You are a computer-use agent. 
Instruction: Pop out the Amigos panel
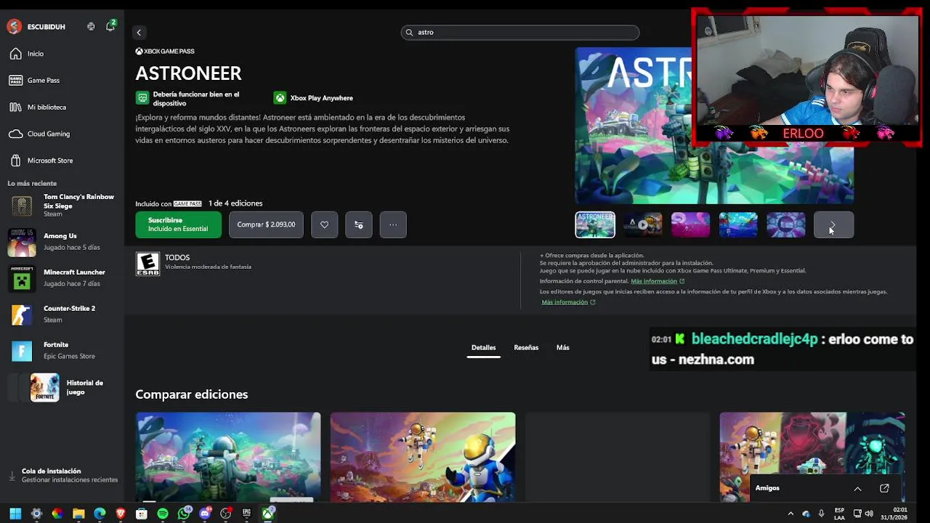(884, 488)
